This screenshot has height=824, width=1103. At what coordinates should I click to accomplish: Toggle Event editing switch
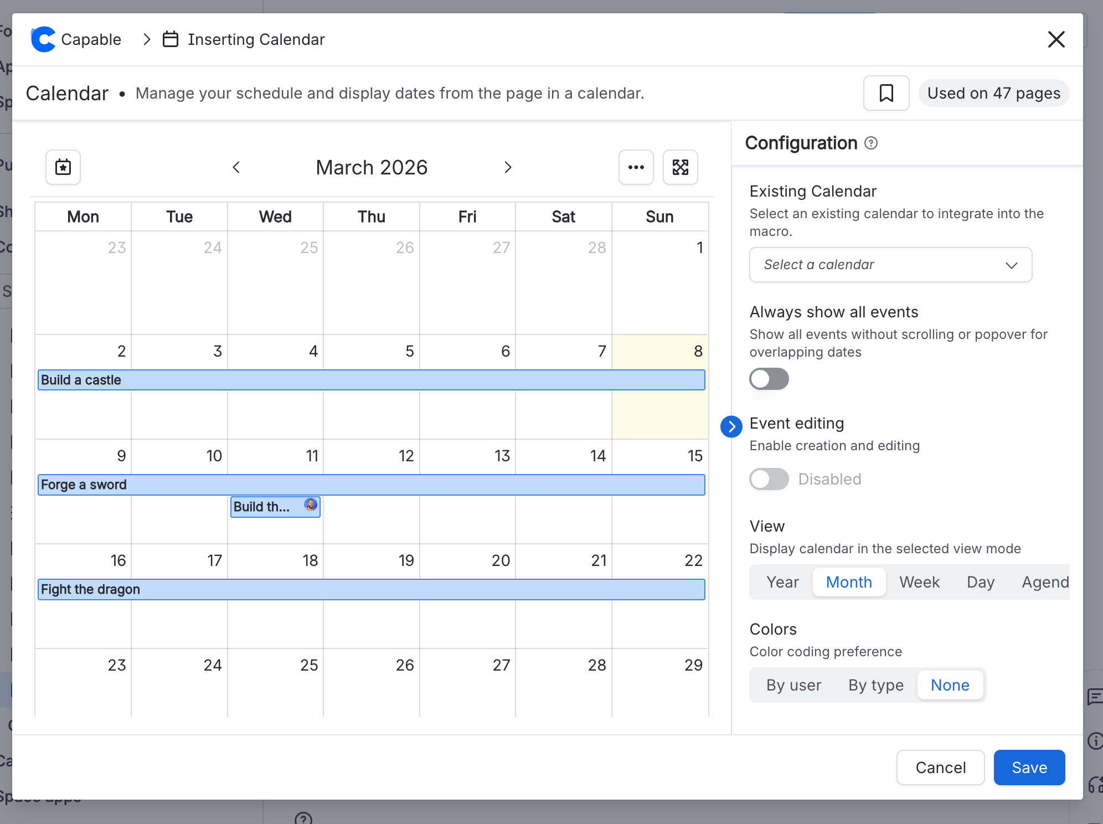click(769, 479)
